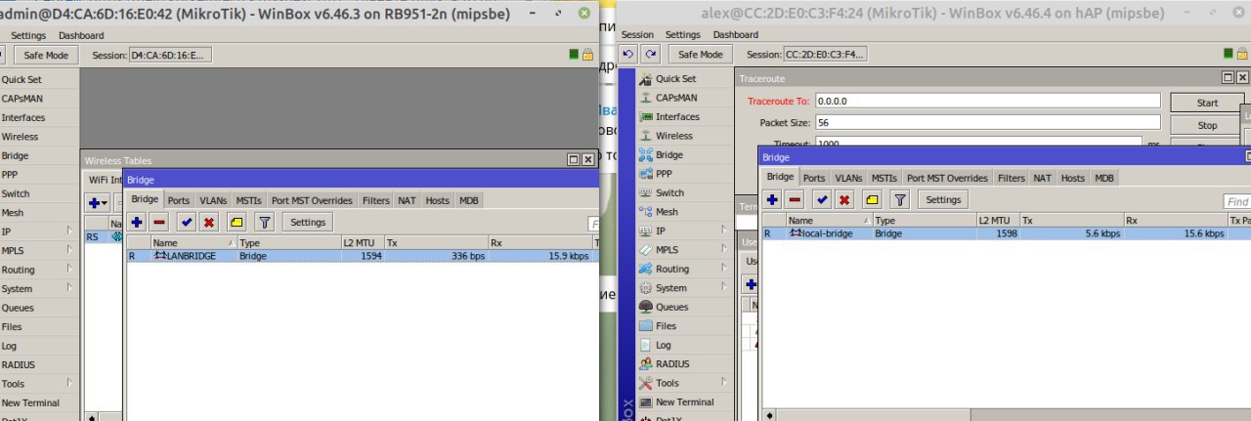
Task: Click Redo arrow in right WinBox toolbar
Action: tap(650, 55)
